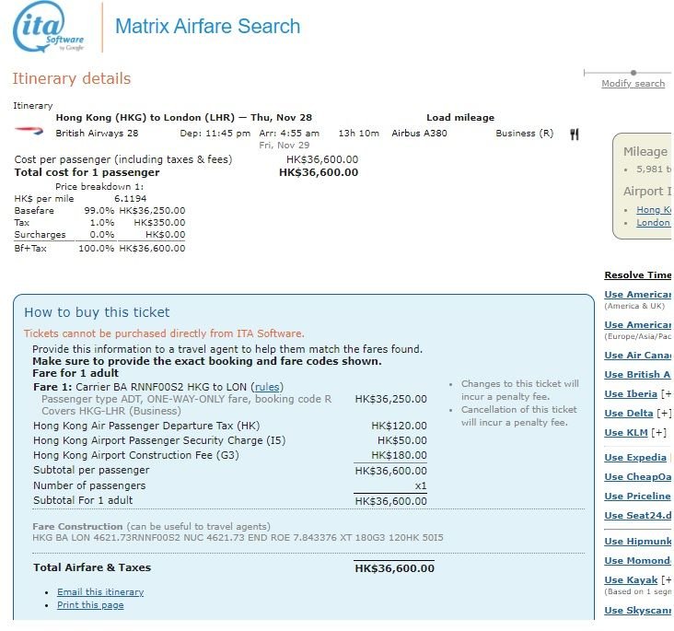Click Use American link for America & UK

638,295
